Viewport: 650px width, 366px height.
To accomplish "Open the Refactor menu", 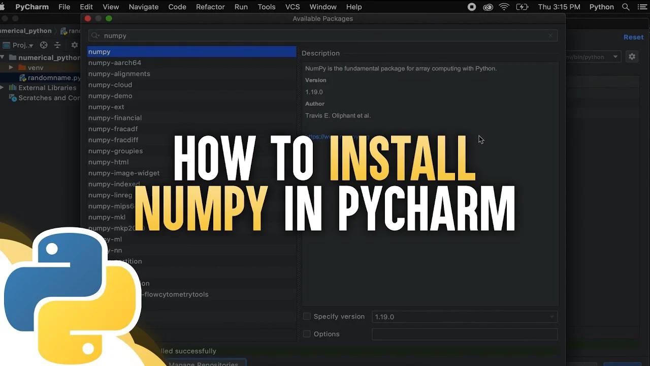I will 210,7.
